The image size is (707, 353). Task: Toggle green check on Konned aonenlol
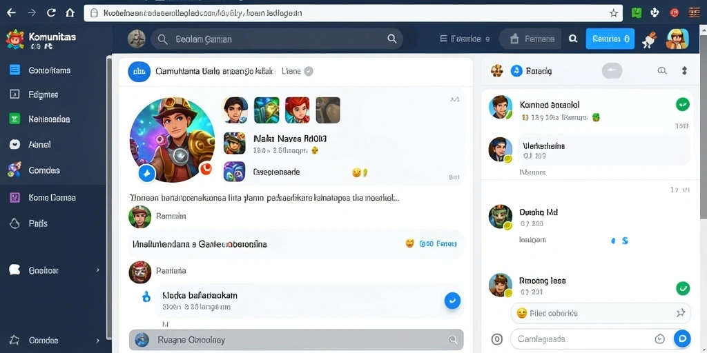[x=683, y=105]
